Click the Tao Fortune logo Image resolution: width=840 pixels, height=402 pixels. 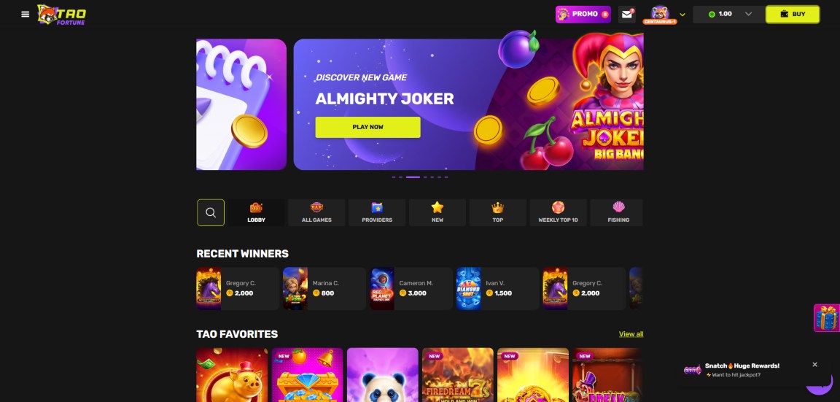pos(61,15)
